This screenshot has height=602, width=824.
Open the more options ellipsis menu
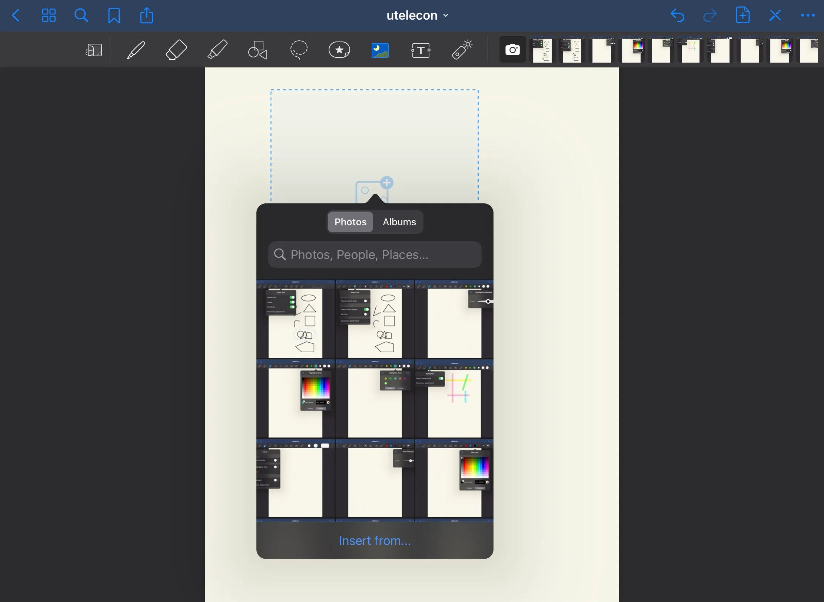(808, 16)
